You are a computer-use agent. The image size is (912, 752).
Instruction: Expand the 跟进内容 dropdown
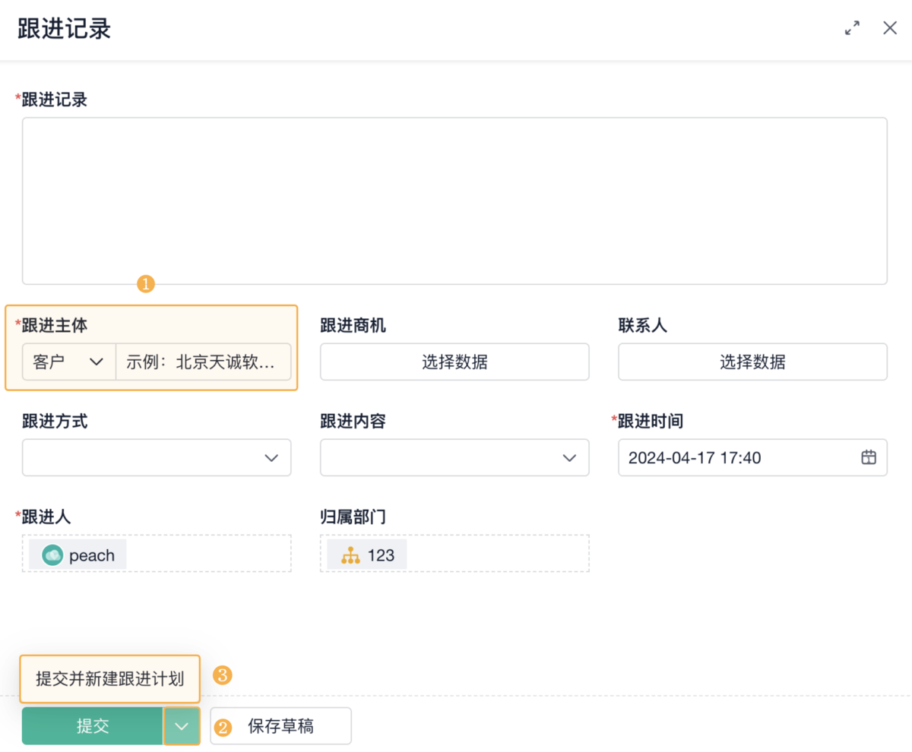pyautogui.click(x=454, y=457)
